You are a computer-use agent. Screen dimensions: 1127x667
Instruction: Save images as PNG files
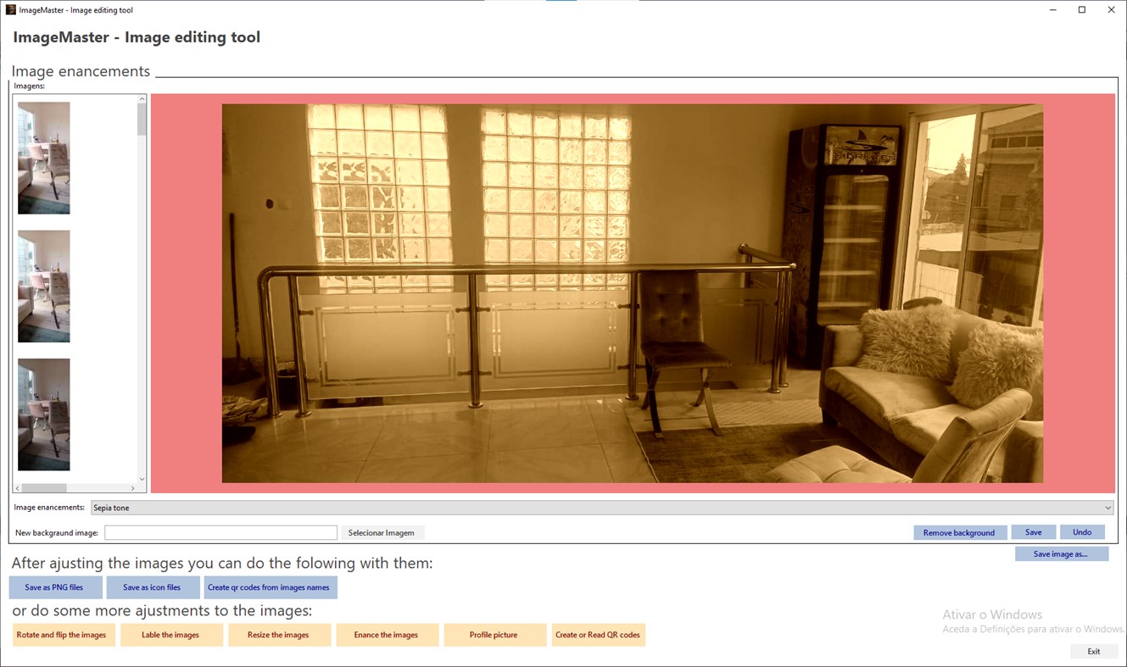click(x=55, y=586)
